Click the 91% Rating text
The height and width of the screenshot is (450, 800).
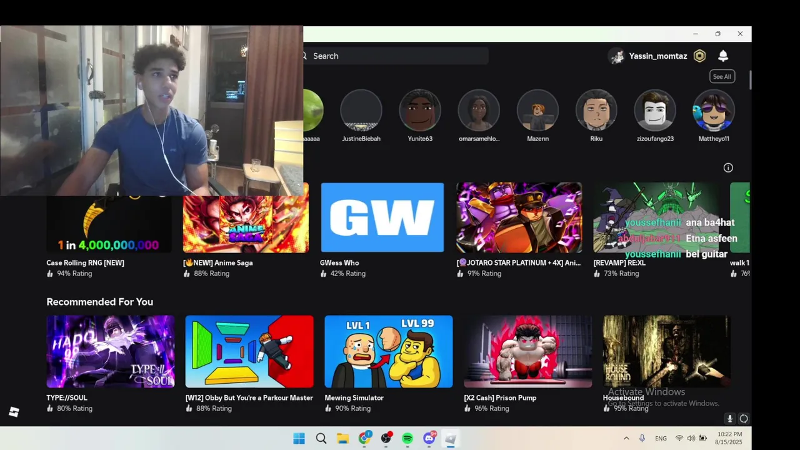[x=484, y=274]
